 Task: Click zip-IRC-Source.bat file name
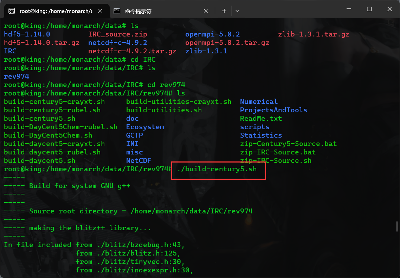tap(278, 152)
